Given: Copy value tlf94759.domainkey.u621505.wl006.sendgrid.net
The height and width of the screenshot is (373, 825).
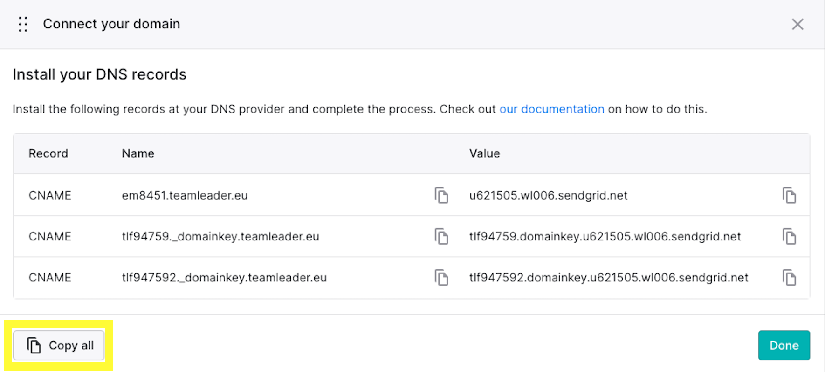Looking at the screenshot, I should click(789, 236).
